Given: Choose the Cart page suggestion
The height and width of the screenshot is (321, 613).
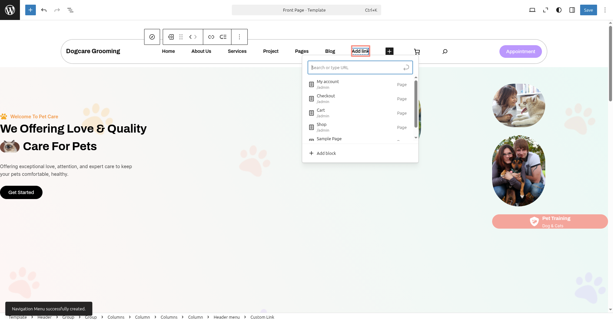Looking at the screenshot, I should tap(358, 113).
